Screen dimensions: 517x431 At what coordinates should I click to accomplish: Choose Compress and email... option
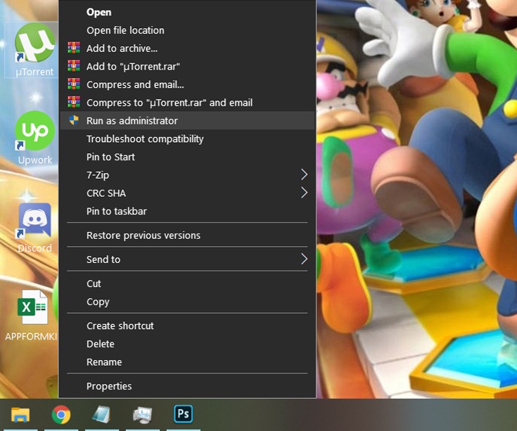pos(187,84)
